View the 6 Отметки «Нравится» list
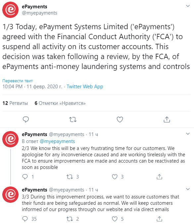The height and width of the screenshot is (224, 194). 60,103
